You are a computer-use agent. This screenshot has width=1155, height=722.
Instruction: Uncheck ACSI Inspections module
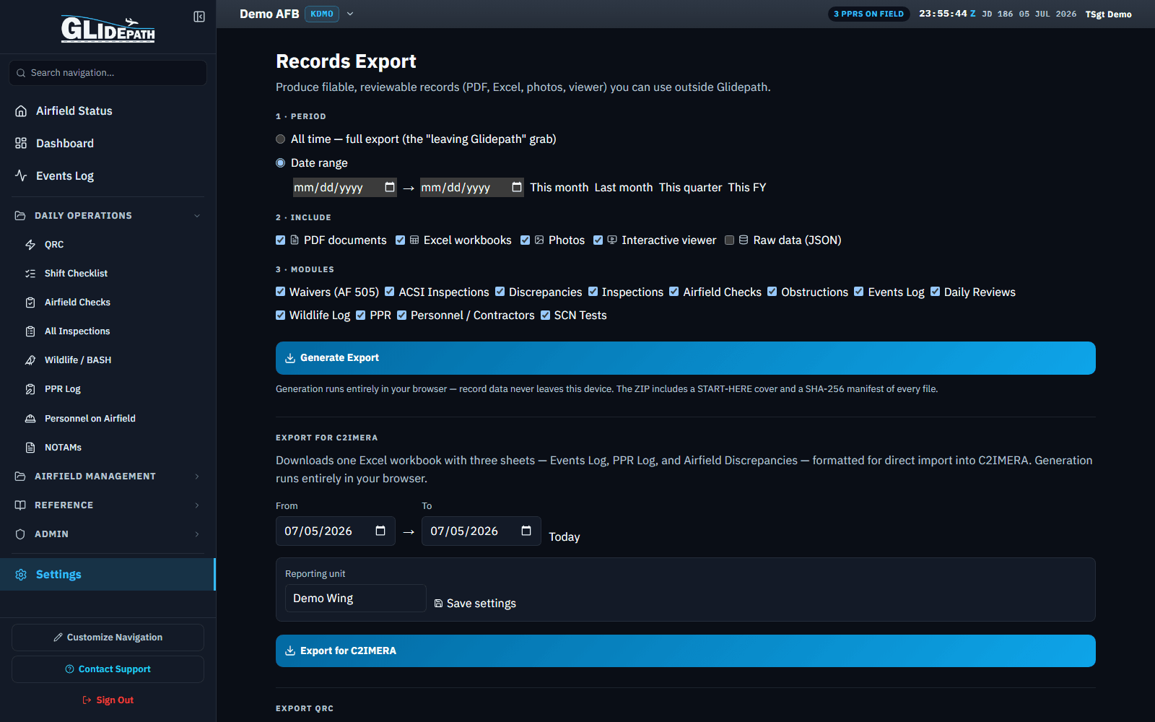pos(390,292)
